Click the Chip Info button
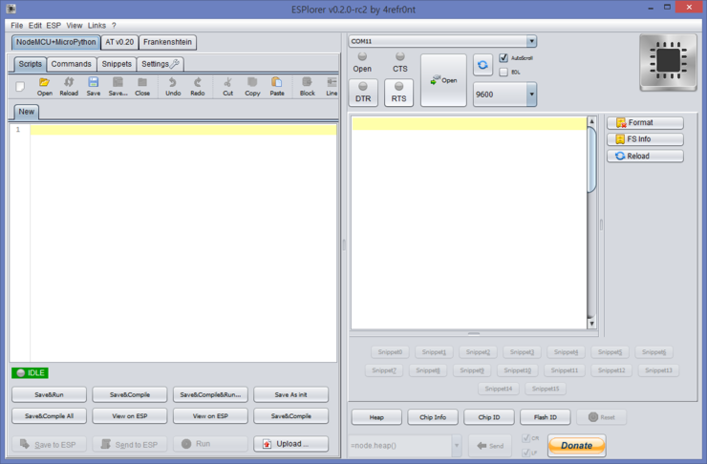Screen dimensions: 707x464 [433, 417]
